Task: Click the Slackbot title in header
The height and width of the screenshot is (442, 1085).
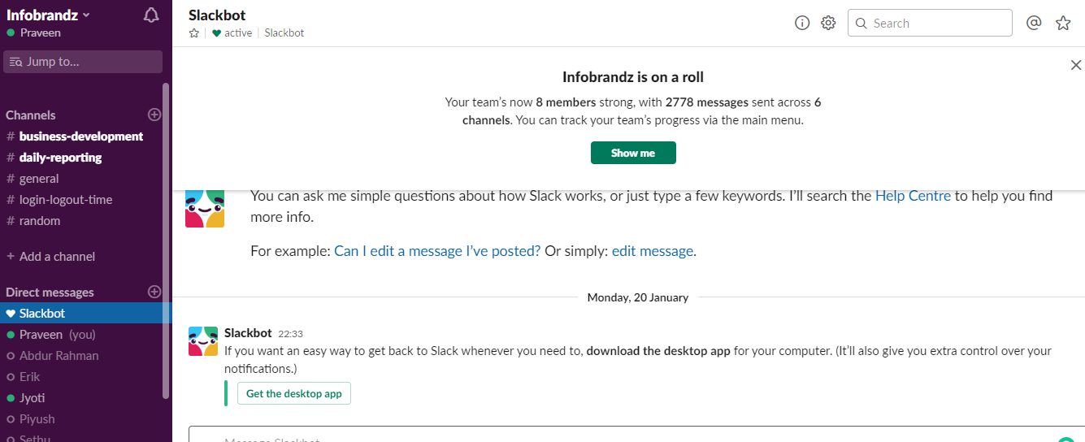Action: tap(217, 15)
